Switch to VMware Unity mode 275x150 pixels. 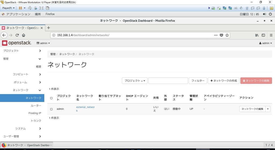click(47, 8)
